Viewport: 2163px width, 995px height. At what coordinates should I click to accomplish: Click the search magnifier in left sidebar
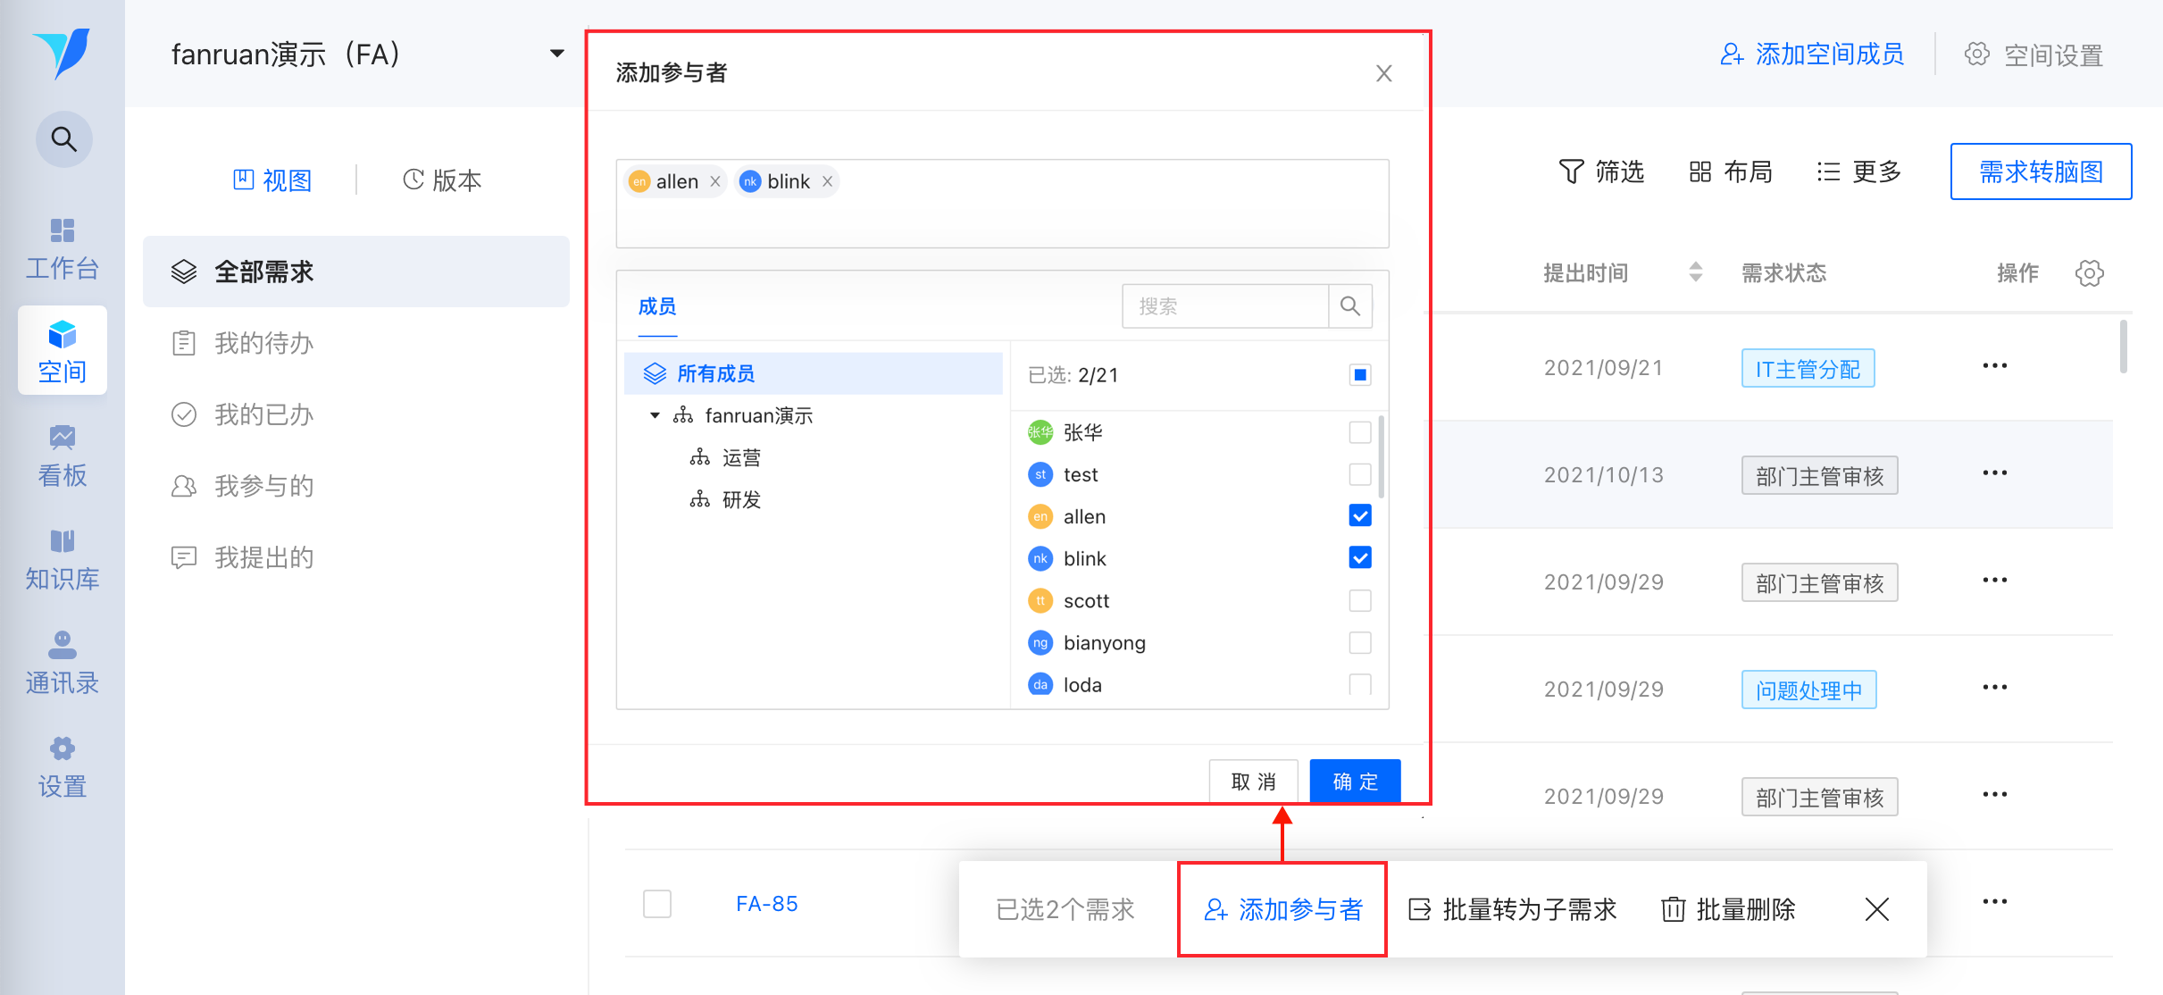point(63,139)
